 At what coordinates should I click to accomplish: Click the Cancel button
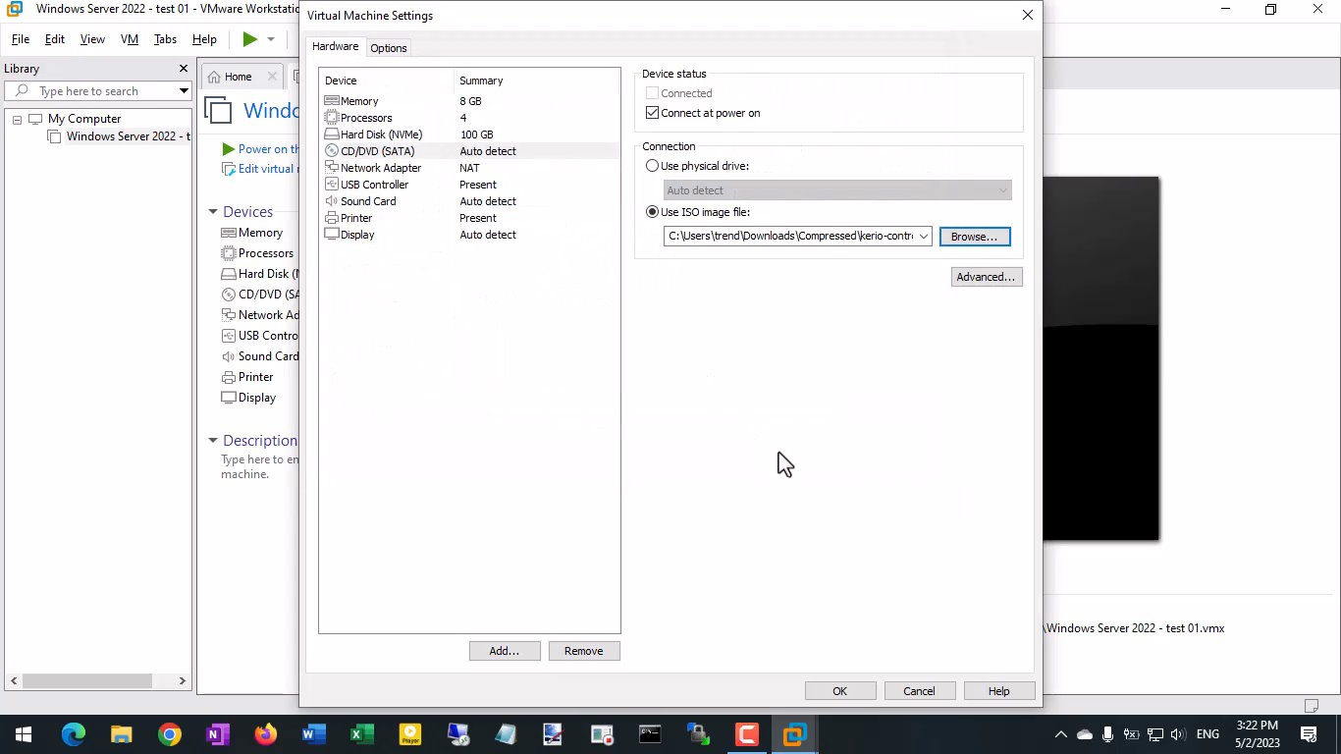point(920,691)
